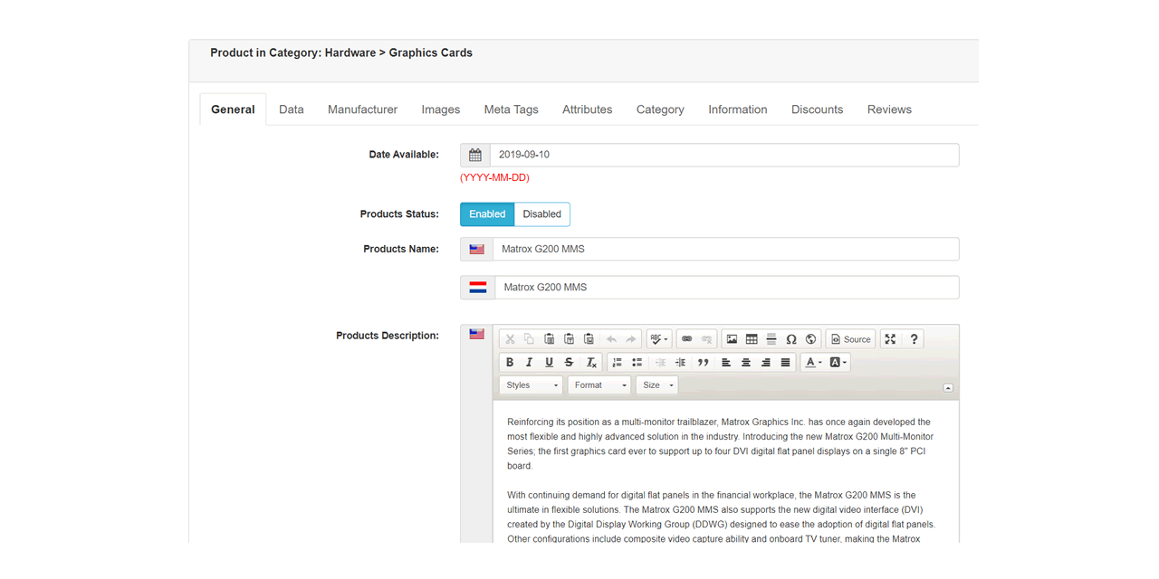Add a hyperlink with the link icon
1159x579 pixels.
pyautogui.click(x=686, y=339)
